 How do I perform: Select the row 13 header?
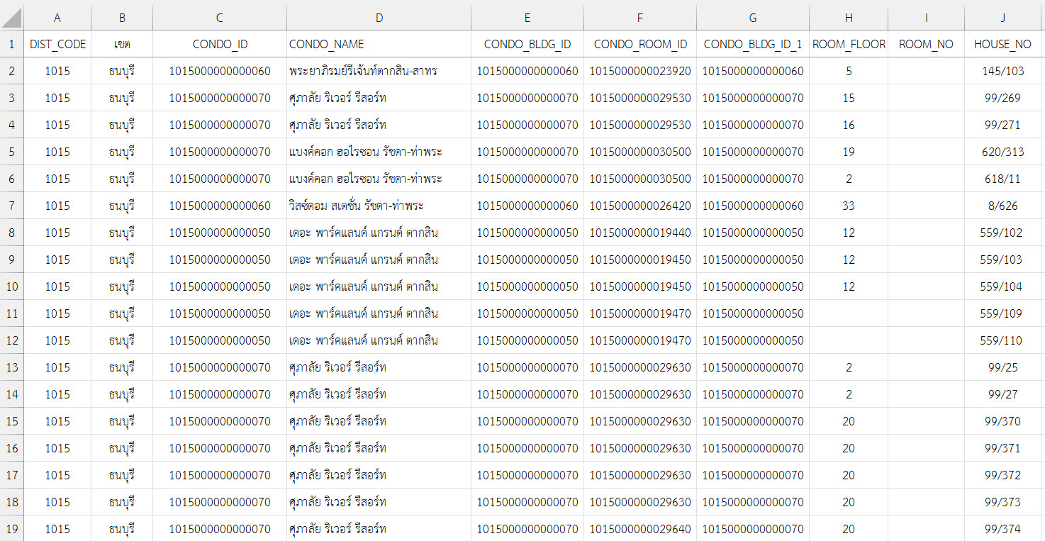[x=11, y=367]
